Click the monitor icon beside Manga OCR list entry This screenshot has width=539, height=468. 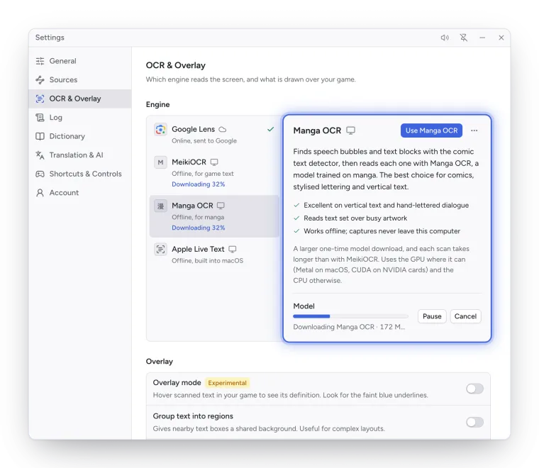pyautogui.click(x=221, y=206)
